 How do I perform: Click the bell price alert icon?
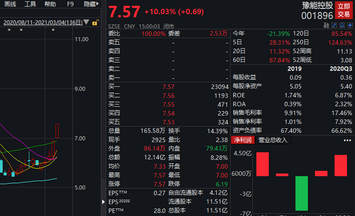[342, 25]
